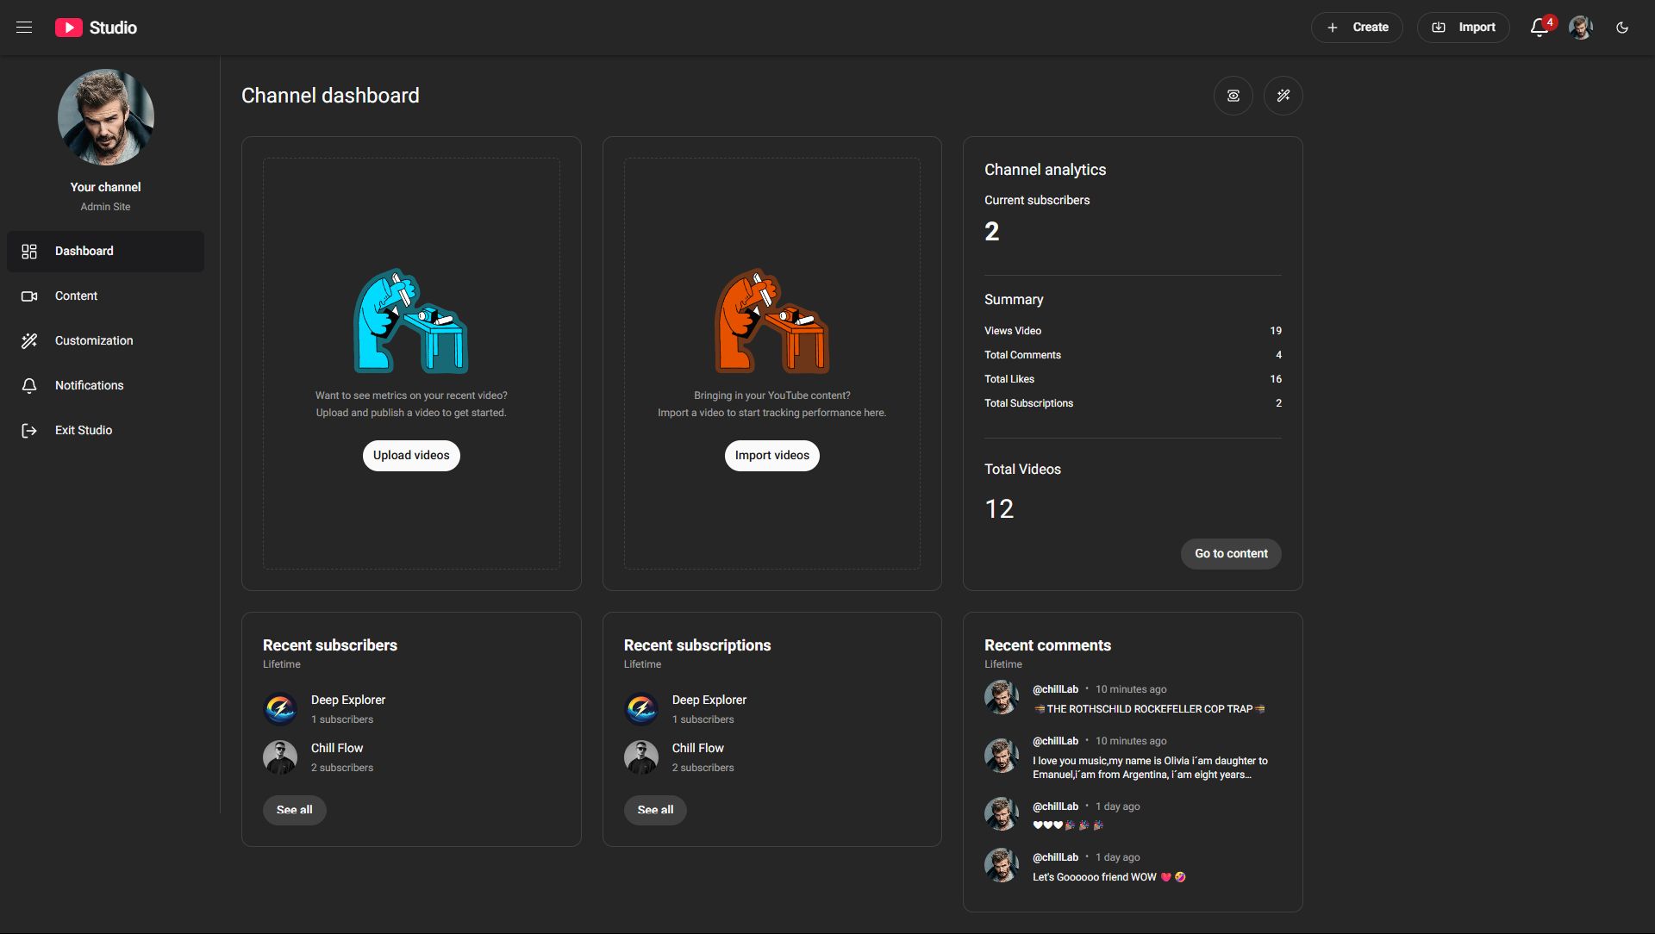Click the live stream camera icon
Screen dimensions: 1655x934
1233,96
